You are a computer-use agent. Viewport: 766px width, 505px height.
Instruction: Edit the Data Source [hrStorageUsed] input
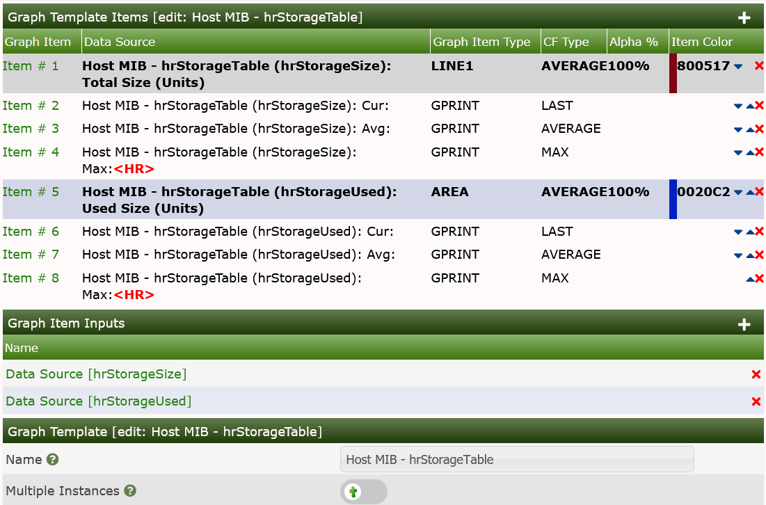click(x=98, y=401)
